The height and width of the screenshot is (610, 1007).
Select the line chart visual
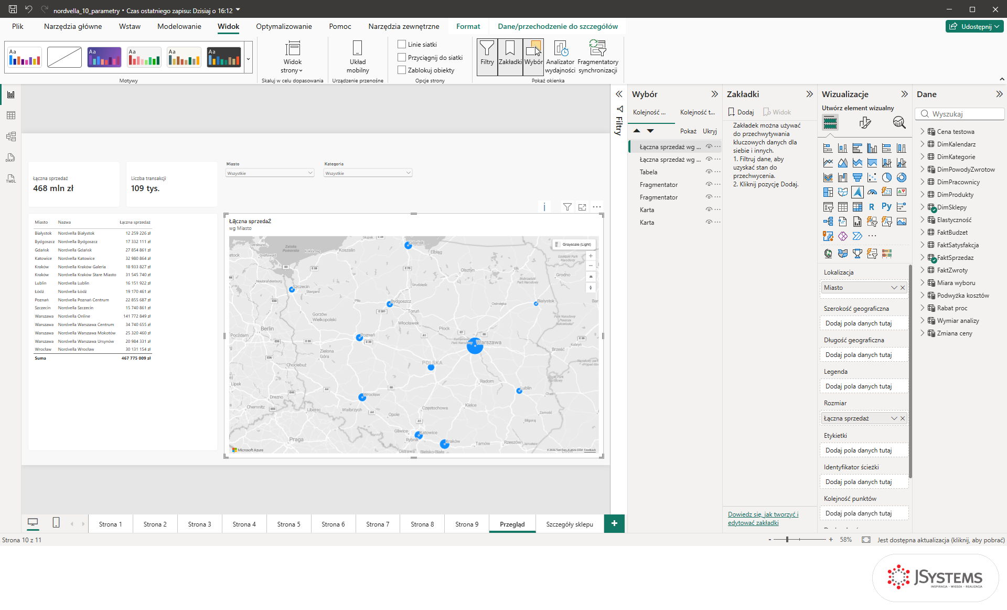[x=828, y=163]
